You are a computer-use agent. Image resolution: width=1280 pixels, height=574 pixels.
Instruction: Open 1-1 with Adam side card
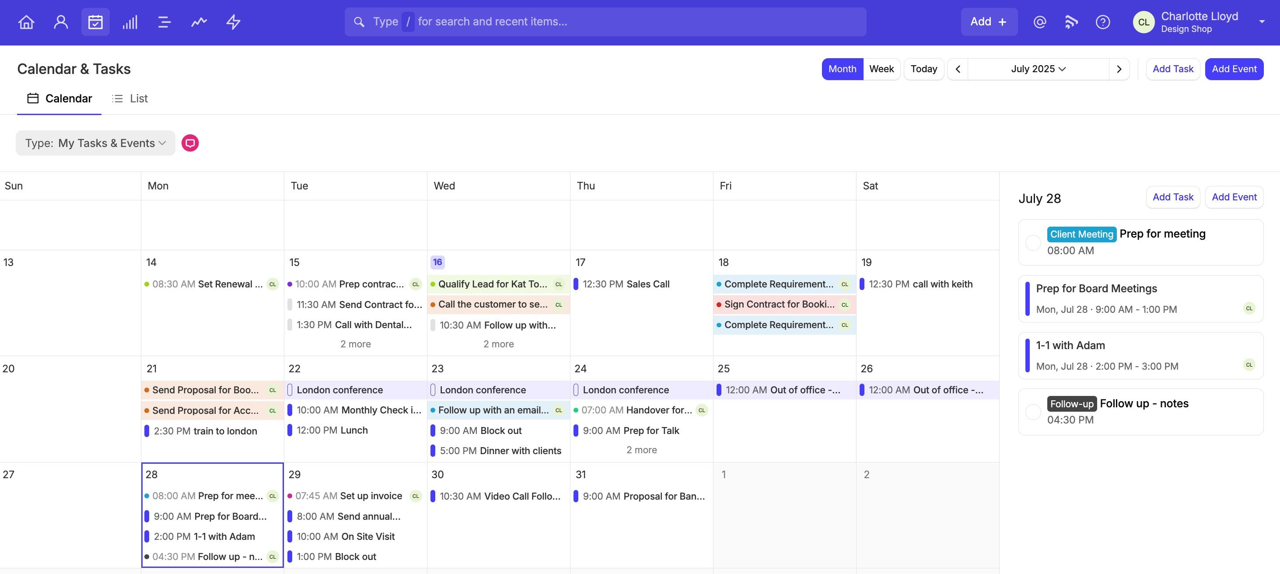click(1140, 355)
